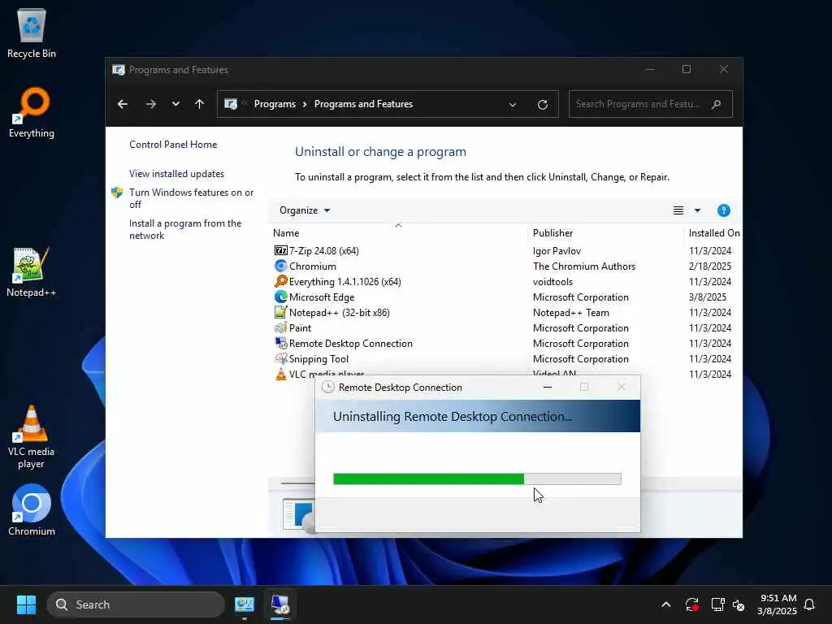
Task: Click voidtools publisher cell
Action: (x=552, y=282)
